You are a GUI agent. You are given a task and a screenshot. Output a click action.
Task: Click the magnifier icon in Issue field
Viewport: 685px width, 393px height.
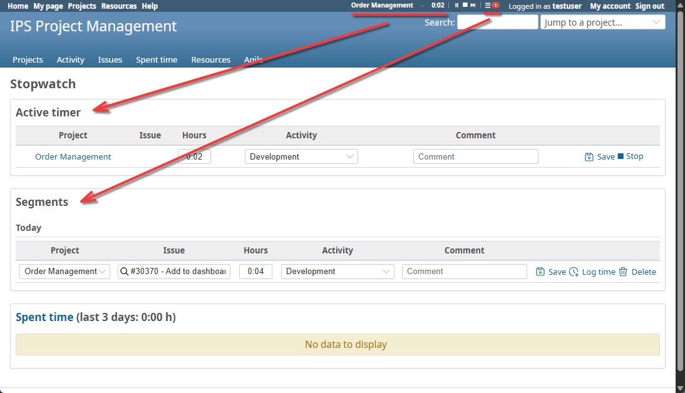[x=124, y=271]
